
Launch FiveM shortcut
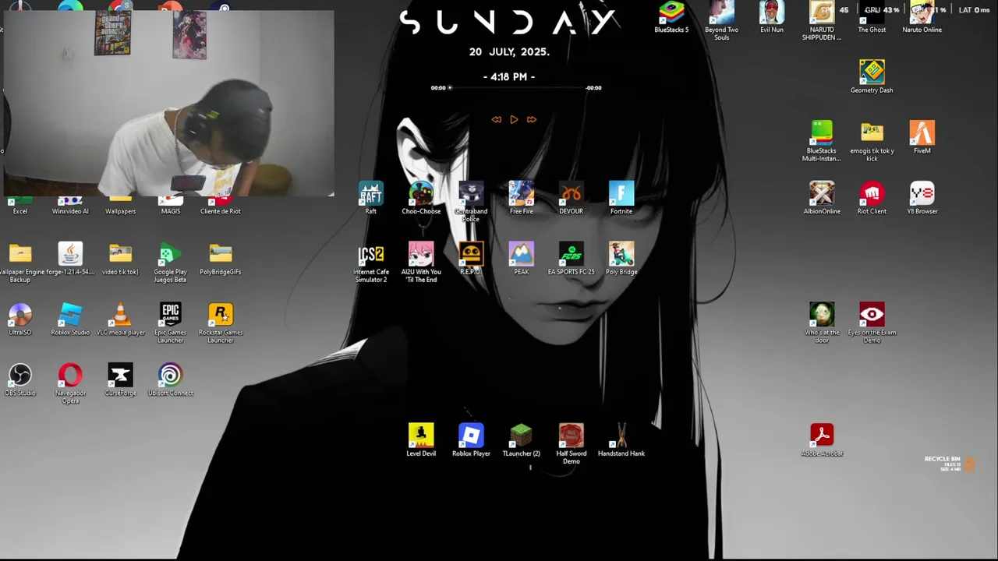tap(922, 136)
